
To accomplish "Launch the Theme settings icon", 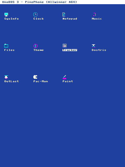I will 35,46.
